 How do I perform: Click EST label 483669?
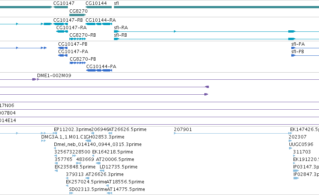click(x=85, y=159)
